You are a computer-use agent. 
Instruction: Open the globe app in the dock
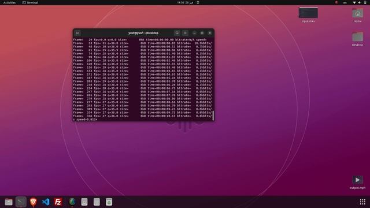tap(72, 202)
